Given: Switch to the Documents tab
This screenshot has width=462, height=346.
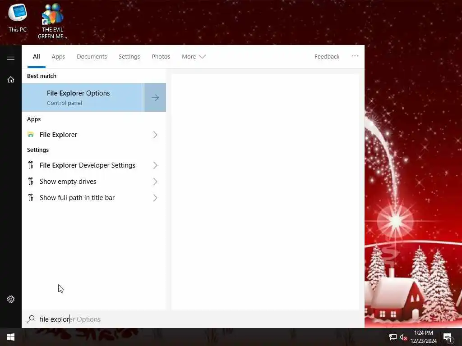Looking at the screenshot, I should [x=92, y=56].
